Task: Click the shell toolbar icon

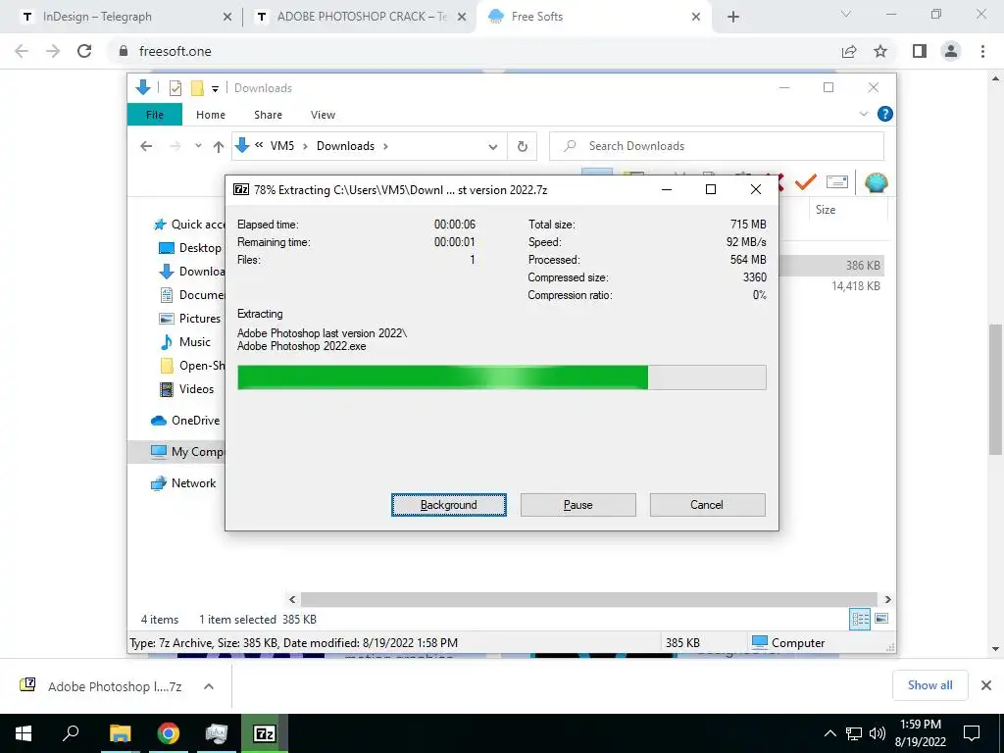Action: (876, 183)
